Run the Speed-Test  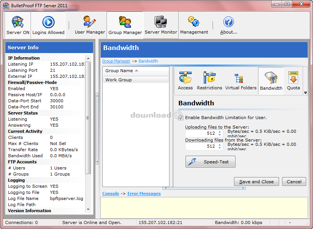point(210,162)
